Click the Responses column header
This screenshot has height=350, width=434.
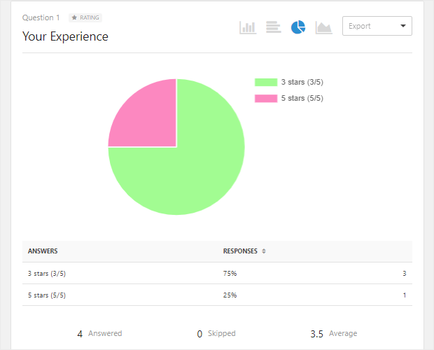click(x=240, y=251)
